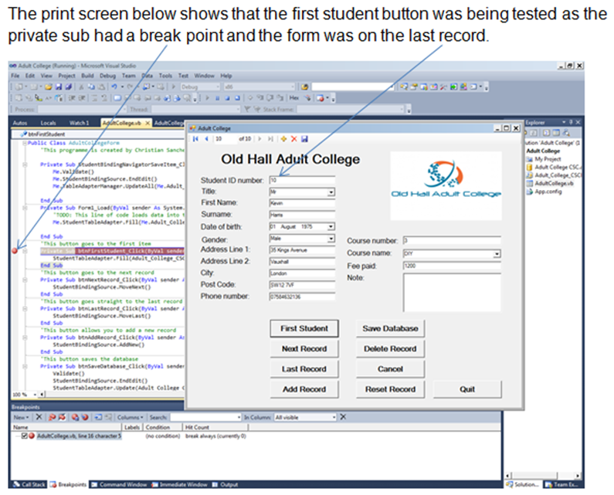This screenshot has width=614, height=495.
Task: Open the Columns dropdown in Breakpoints panel
Action: pos(130,418)
